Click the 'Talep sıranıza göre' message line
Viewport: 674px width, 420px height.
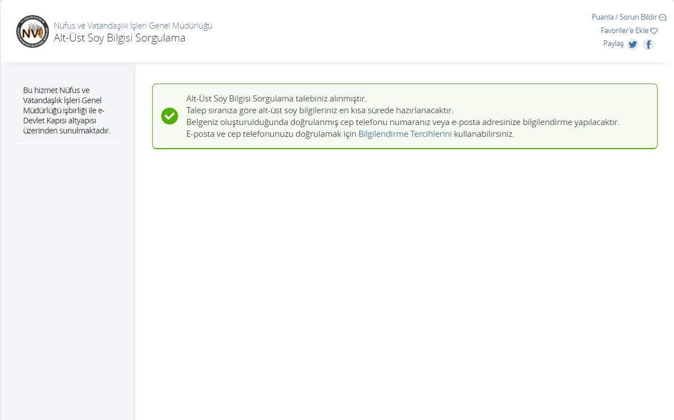319,110
